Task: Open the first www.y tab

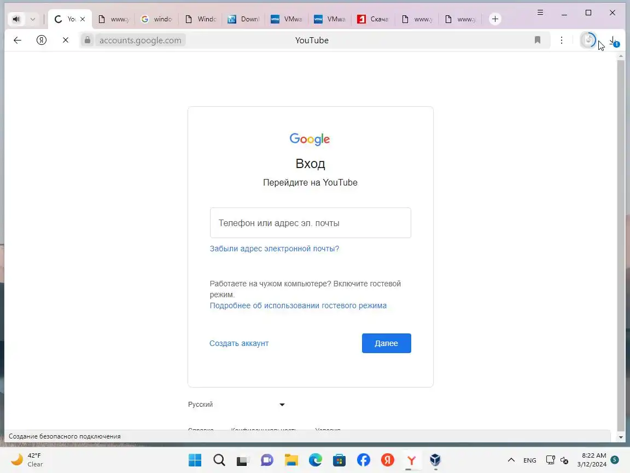Action: pyautogui.click(x=113, y=19)
